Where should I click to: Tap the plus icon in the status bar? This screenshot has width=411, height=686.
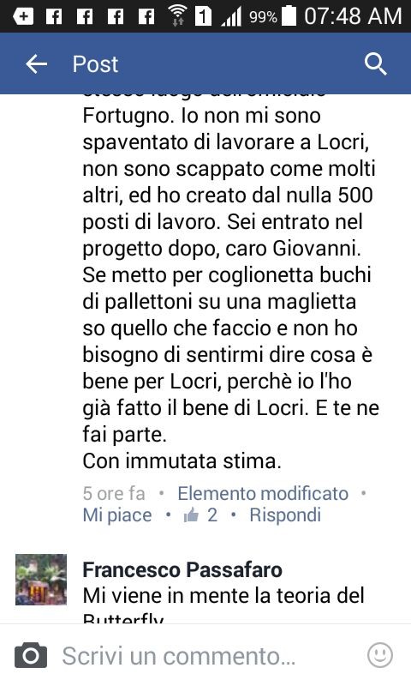coord(23,16)
